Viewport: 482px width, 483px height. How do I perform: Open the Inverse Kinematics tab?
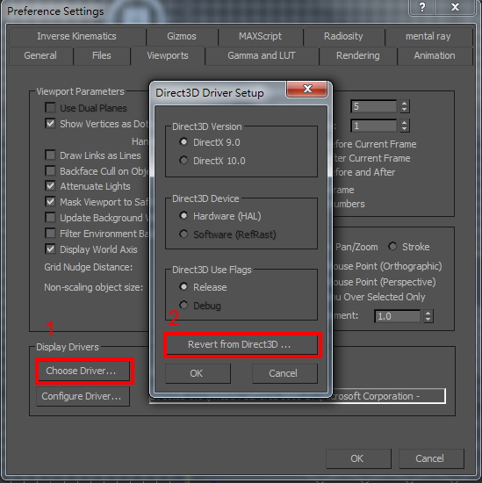(77, 36)
